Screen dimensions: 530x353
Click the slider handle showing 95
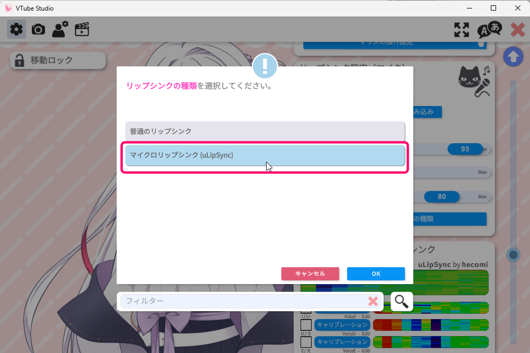click(x=465, y=149)
